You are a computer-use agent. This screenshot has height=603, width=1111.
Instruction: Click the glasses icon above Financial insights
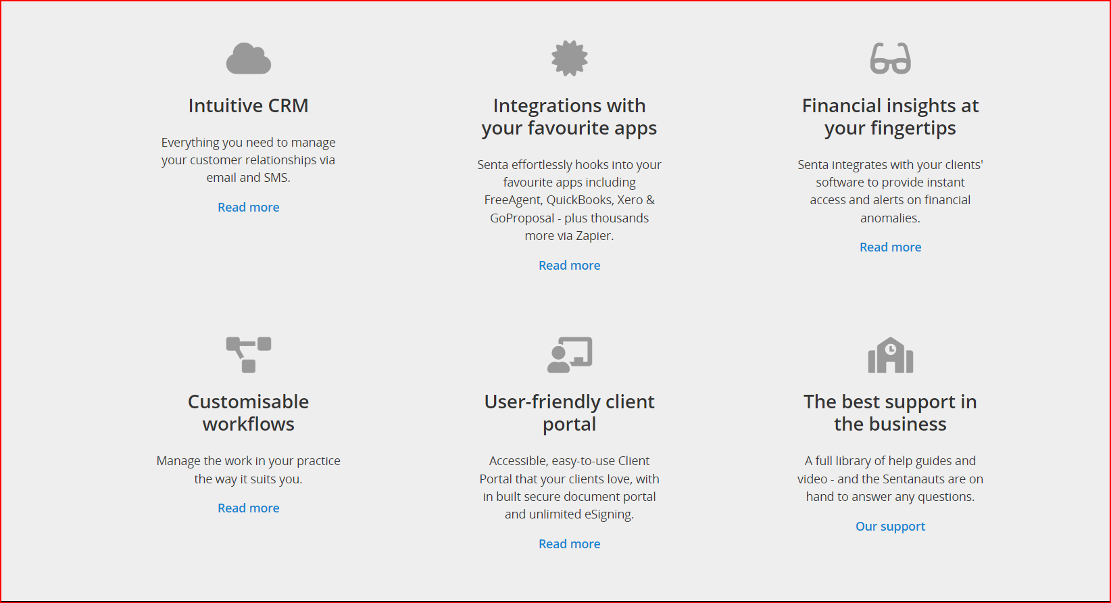tap(891, 58)
